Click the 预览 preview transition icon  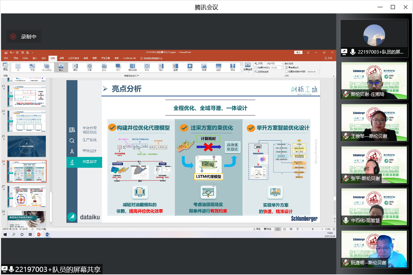pos(6,66)
